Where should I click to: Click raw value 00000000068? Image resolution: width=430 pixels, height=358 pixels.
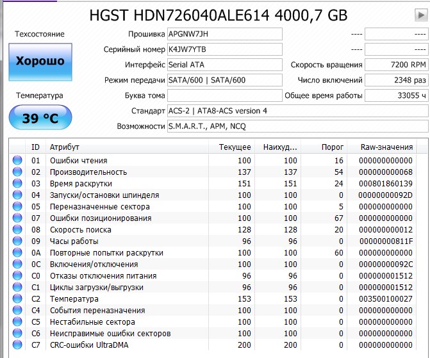[x=386, y=172]
